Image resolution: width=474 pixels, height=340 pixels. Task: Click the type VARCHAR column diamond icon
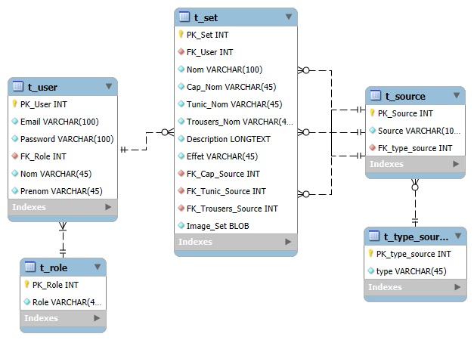[x=371, y=270]
